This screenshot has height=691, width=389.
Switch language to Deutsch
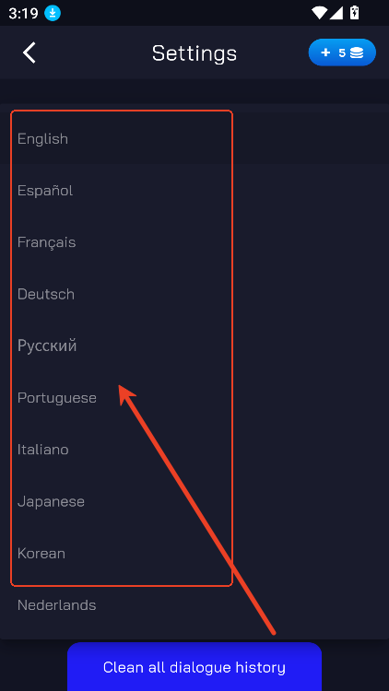click(46, 294)
